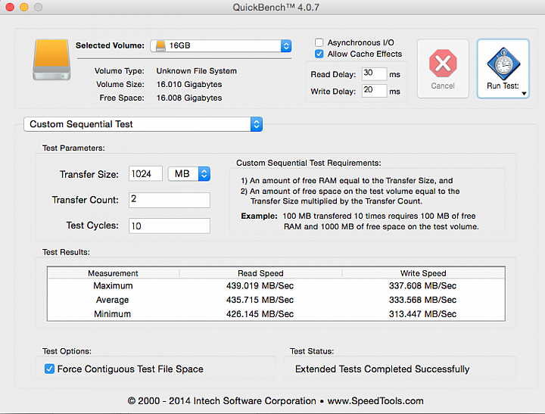The height and width of the screenshot is (414, 545).
Task: Click the orange drive volume icon
Action: tap(51, 60)
